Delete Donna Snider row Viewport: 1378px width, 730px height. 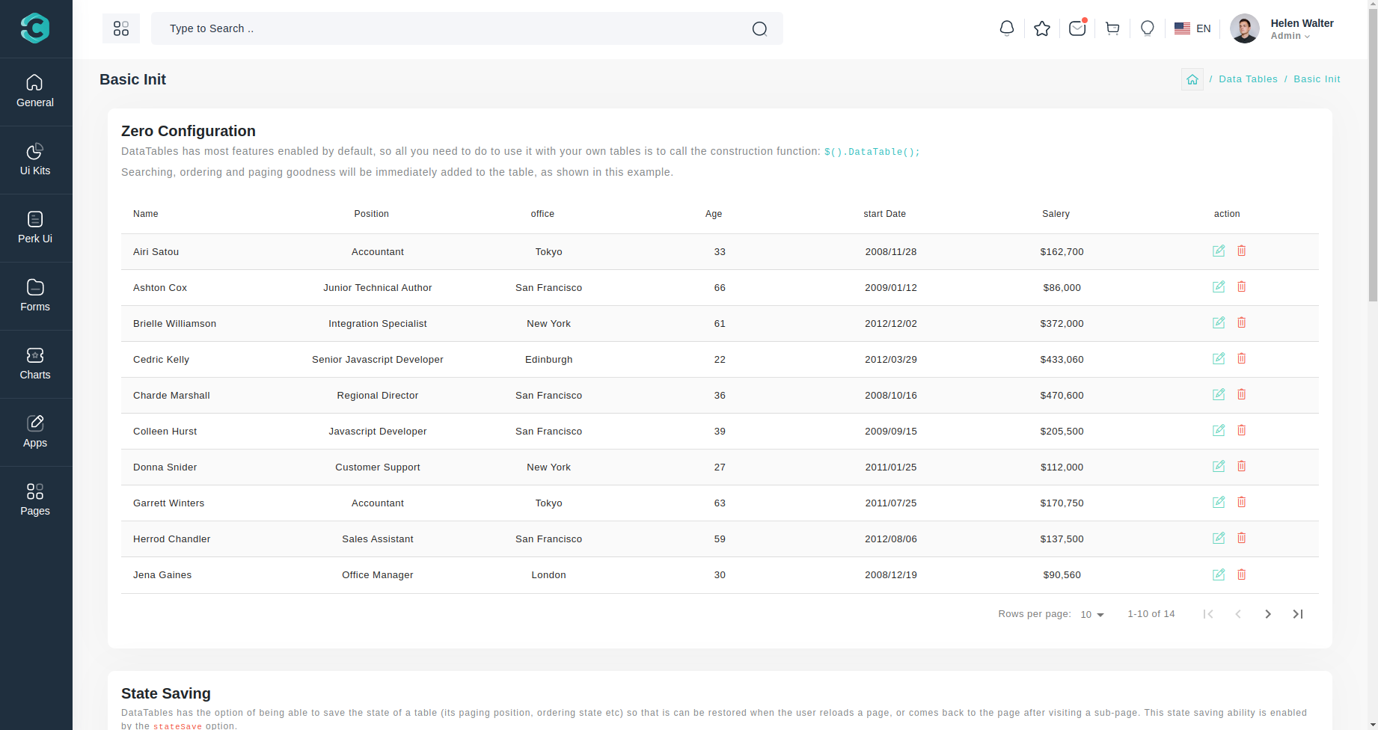click(x=1242, y=466)
